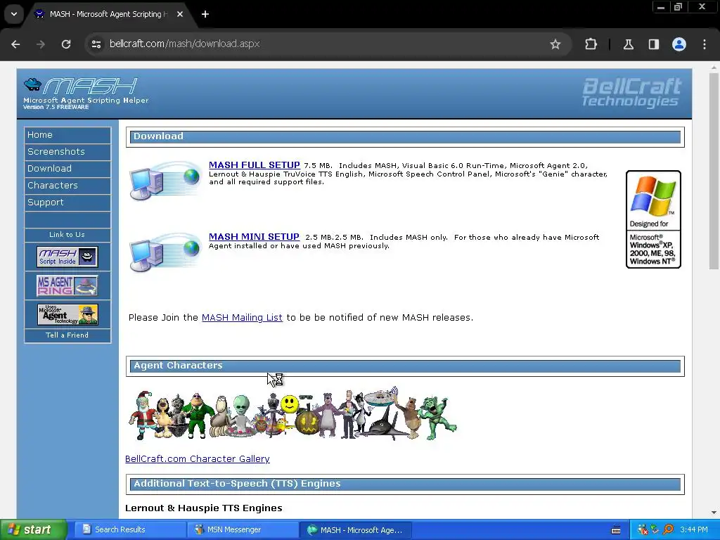Open the tab search dropdown arrow
The width and height of the screenshot is (720, 540).
(14, 14)
